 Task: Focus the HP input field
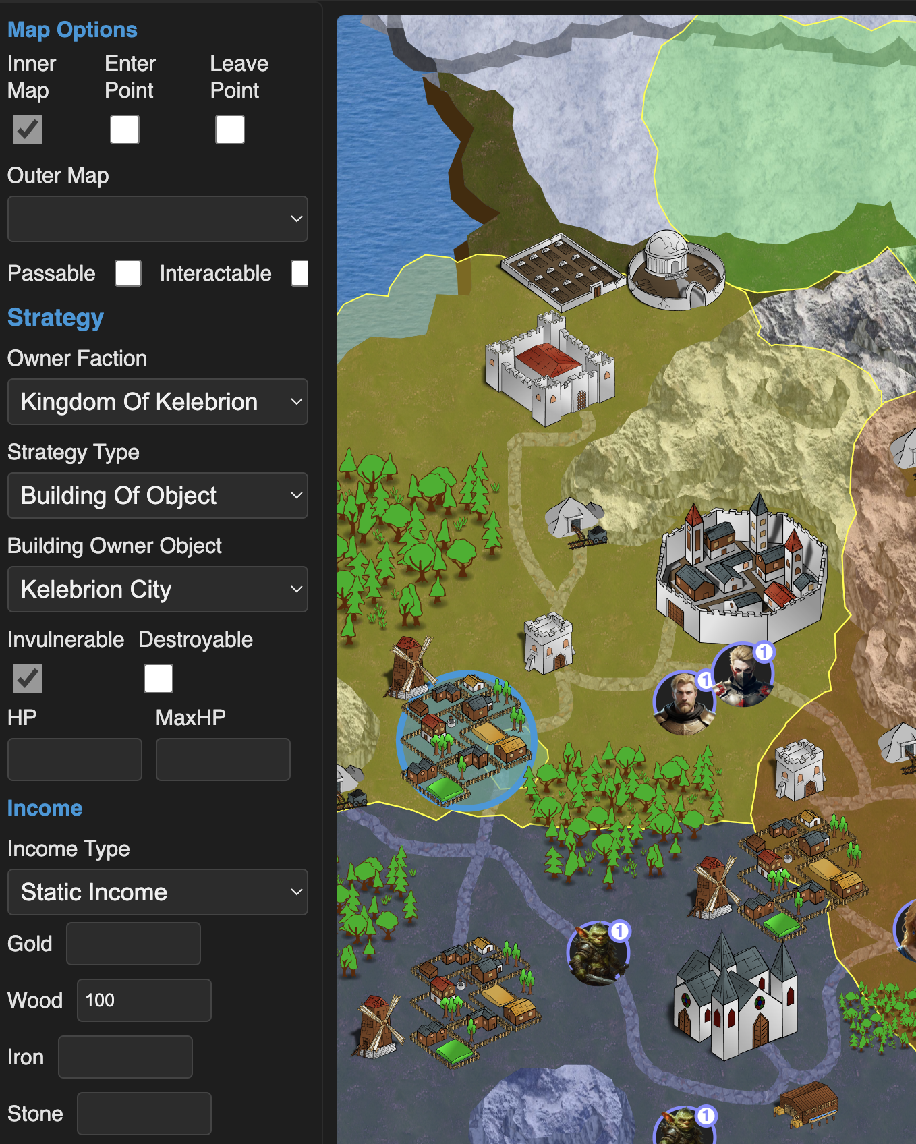click(x=75, y=760)
